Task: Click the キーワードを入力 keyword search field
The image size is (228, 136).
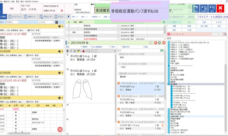Action: point(217,34)
